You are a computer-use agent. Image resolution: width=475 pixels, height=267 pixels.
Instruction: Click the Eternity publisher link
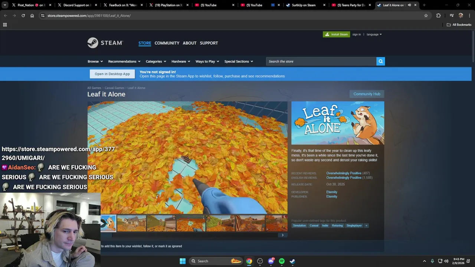332,197
